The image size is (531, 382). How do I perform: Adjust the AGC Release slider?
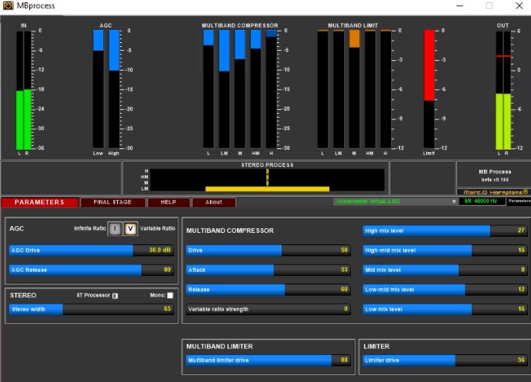(x=92, y=270)
